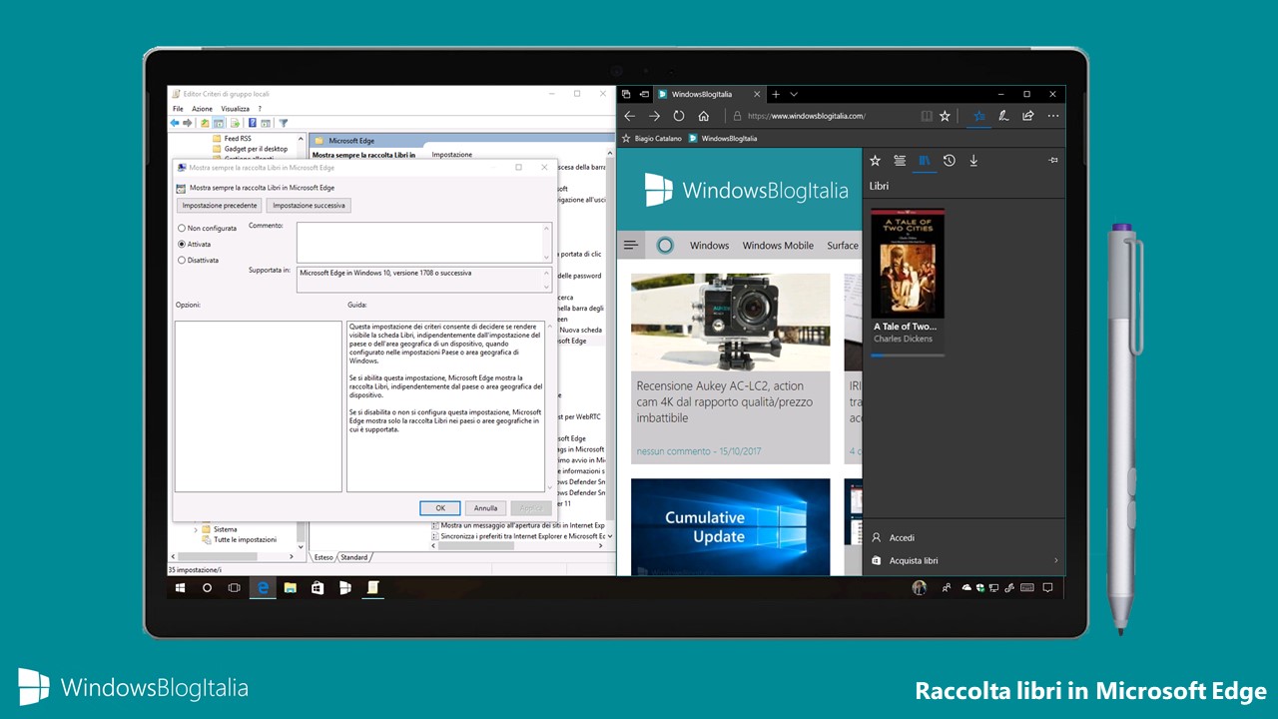This screenshot has height=719, width=1278.
Task: Click the Edge address bar URL
Action: (x=806, y=116)
